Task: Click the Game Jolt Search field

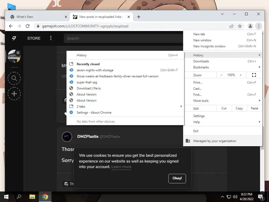Action: (123, 38)
